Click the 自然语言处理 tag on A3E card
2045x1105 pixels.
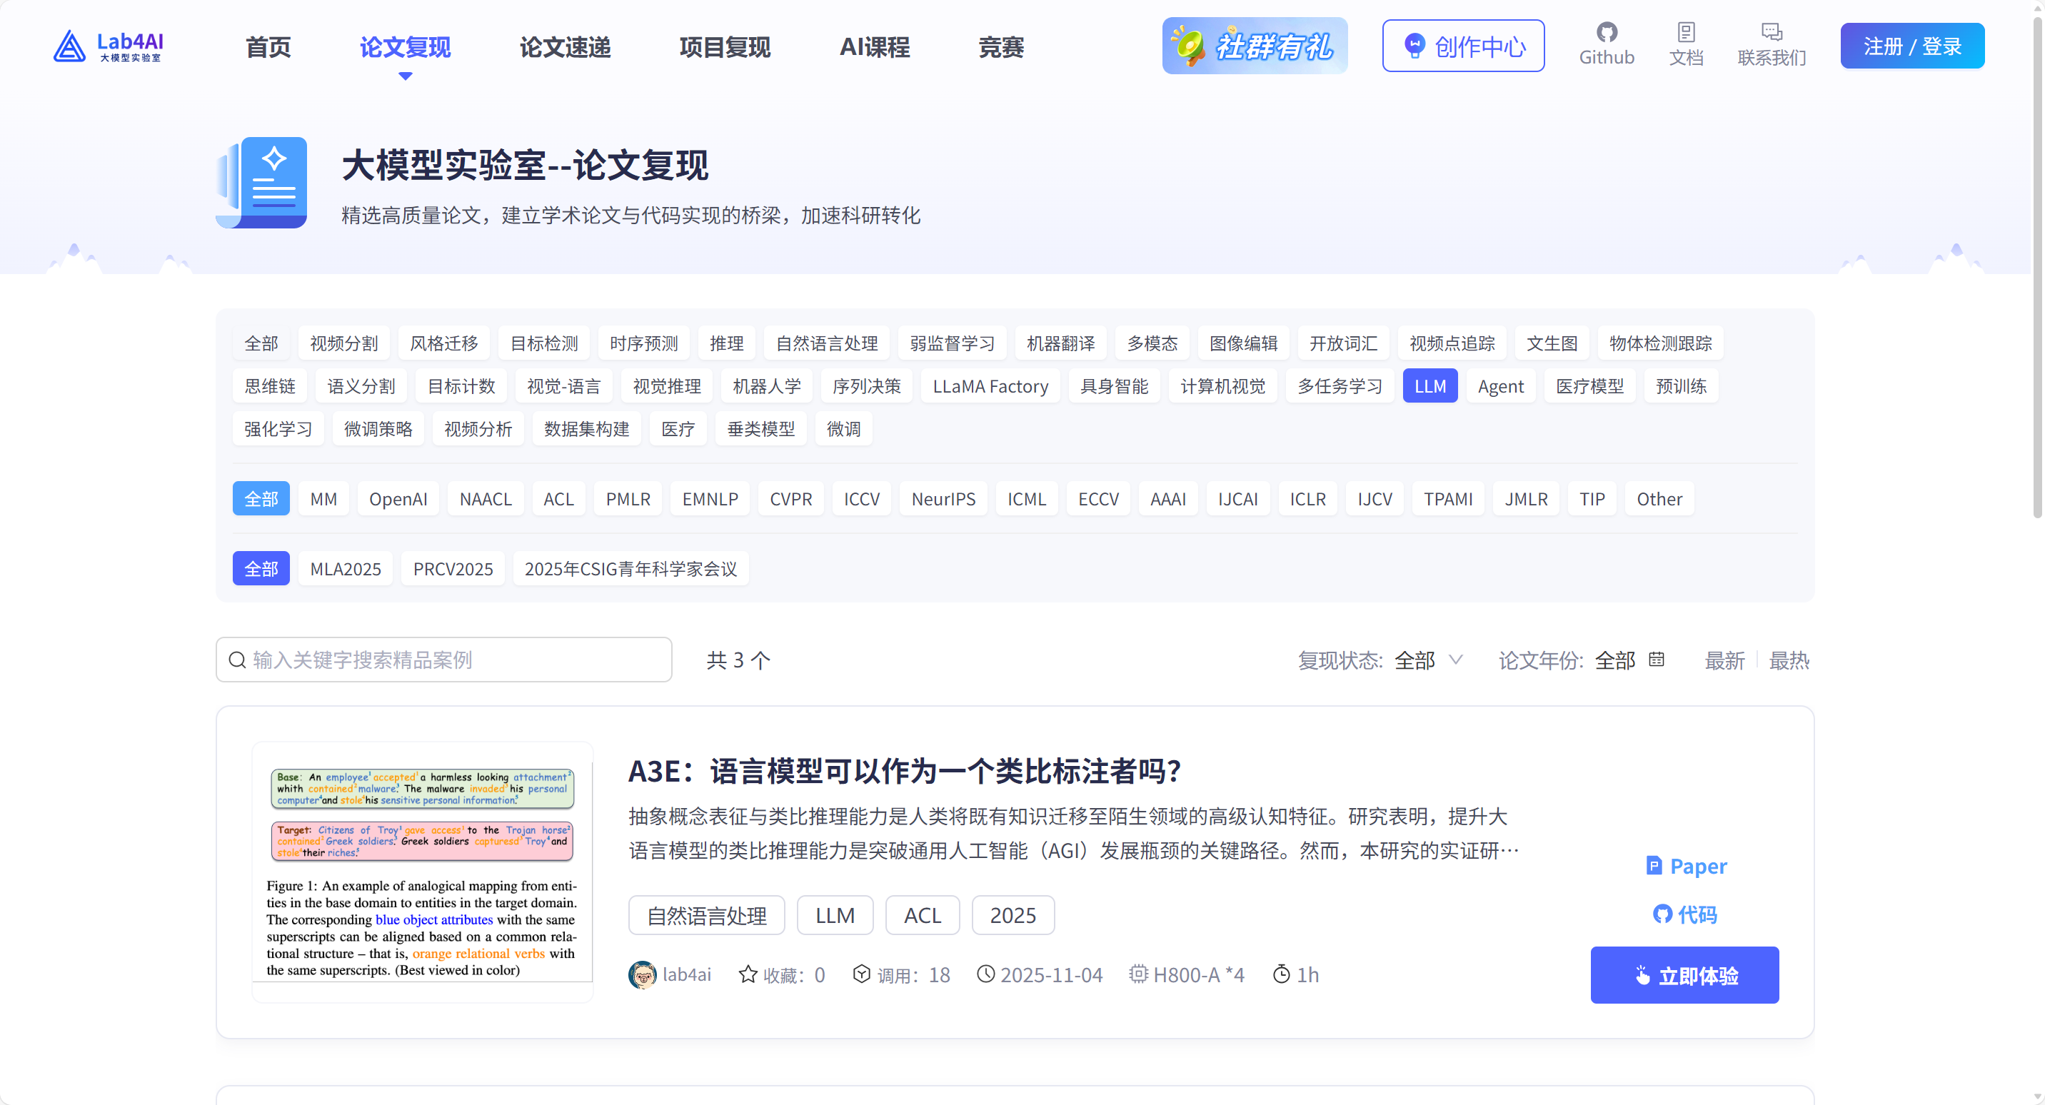[707, 915]
